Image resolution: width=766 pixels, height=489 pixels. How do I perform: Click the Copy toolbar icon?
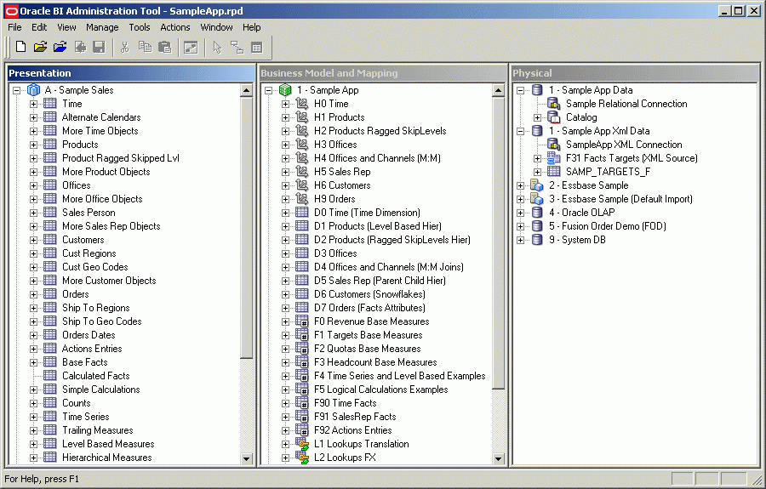[x=145, y=47]
